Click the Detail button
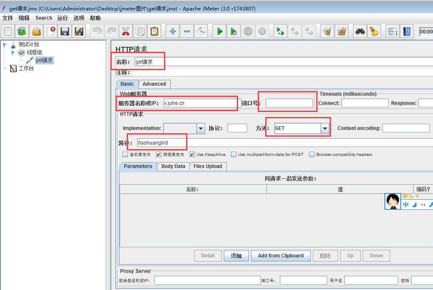The image size is (433, 290). [x=208, y=256]
